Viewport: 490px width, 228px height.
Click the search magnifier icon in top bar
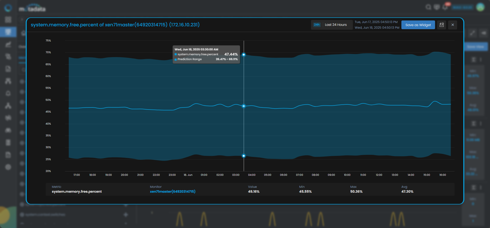tap(428, 7)
